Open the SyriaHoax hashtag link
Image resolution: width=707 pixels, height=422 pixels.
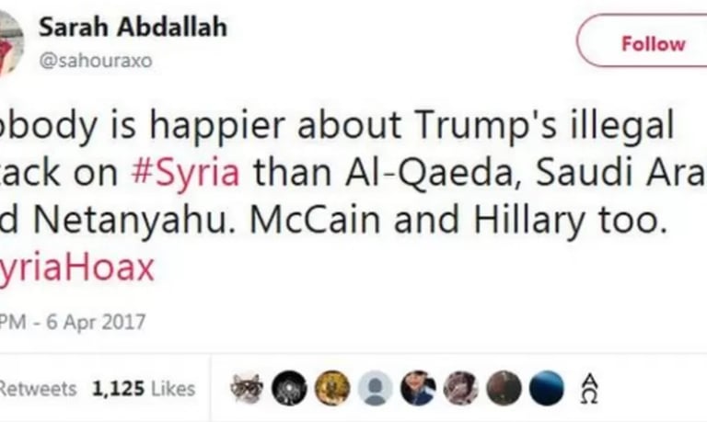point(77,267)
